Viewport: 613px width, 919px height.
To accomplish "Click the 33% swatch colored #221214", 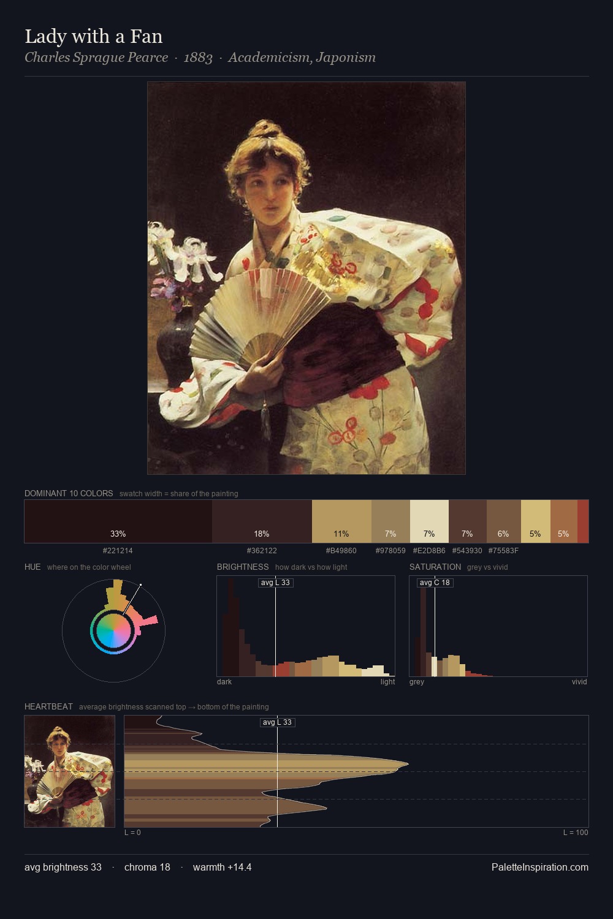I will 118,521.
